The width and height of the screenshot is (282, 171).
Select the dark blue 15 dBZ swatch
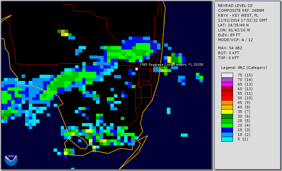tap(227, 130)
